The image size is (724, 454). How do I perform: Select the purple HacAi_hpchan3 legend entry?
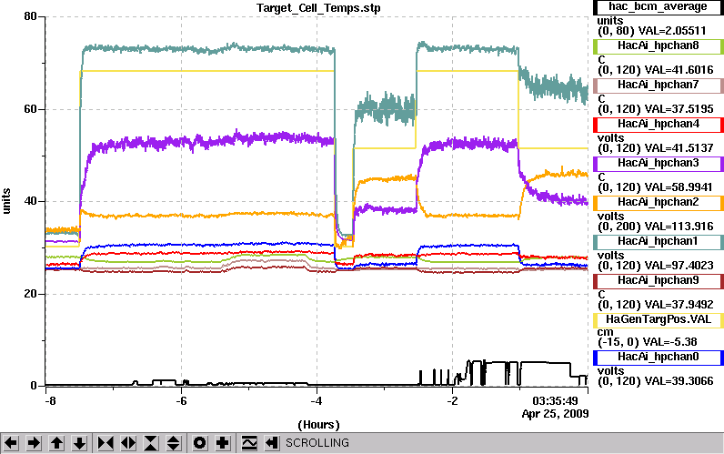pos(658,164)
